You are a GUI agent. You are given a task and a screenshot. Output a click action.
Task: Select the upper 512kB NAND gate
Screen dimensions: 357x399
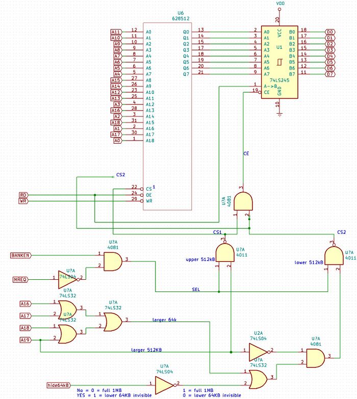[225, 252]
